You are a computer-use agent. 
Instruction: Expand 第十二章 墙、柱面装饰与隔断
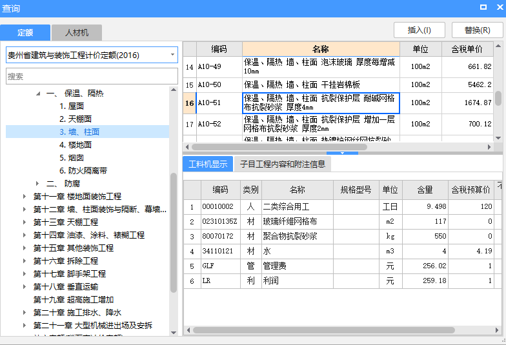click(x=25, y=209)
